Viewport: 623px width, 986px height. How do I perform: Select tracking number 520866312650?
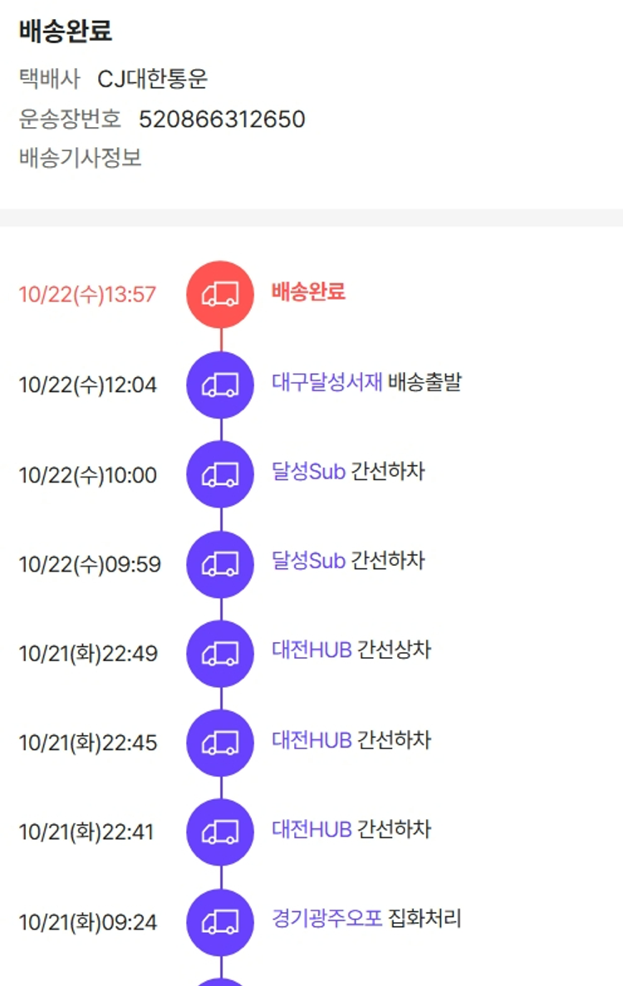(x=222, y=120)
